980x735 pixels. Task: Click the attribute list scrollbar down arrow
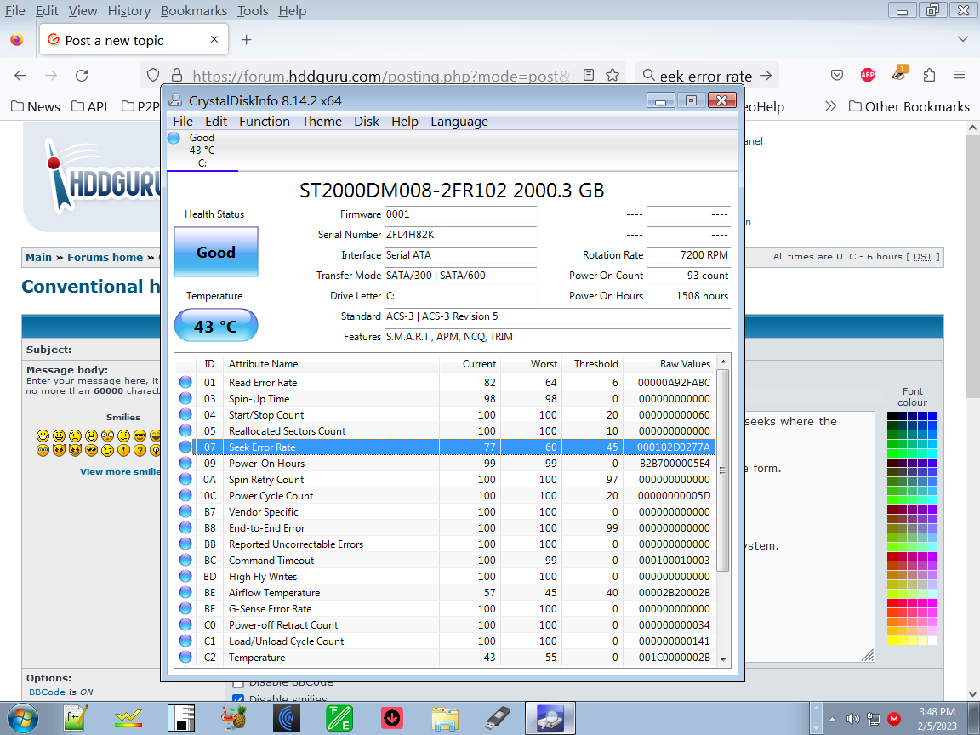pyautogui.click(x=723, y=658)
